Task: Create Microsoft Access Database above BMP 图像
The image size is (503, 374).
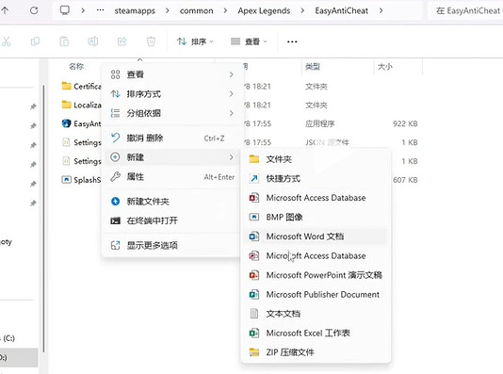Action: click(x=316, y=198)
